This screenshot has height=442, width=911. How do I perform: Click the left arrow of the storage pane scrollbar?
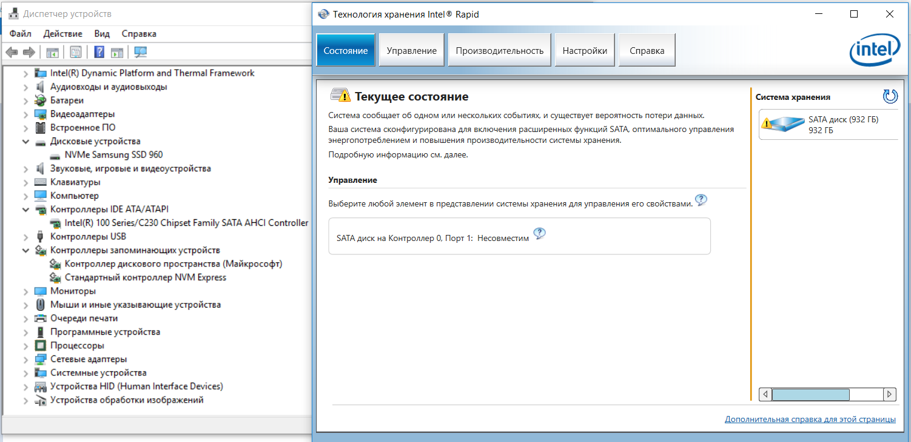(x=765, y=394)
